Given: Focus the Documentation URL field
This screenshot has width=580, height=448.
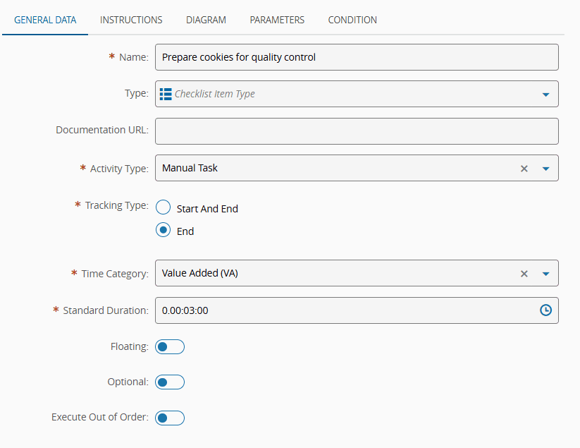Looking at the screenshot, I should [357, 131].
